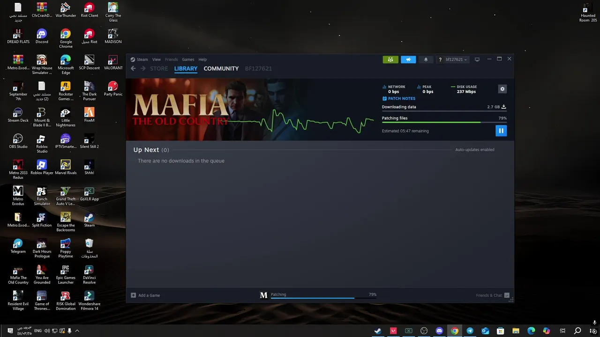
Task: Open Stream Deck desktop shortcut
Action: [x=18, y=115]
